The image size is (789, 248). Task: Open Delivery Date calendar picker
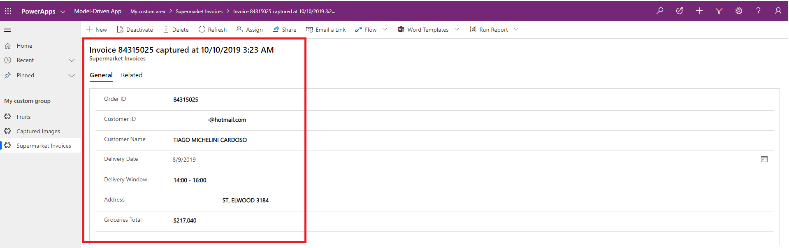click(x=764, y=159)
